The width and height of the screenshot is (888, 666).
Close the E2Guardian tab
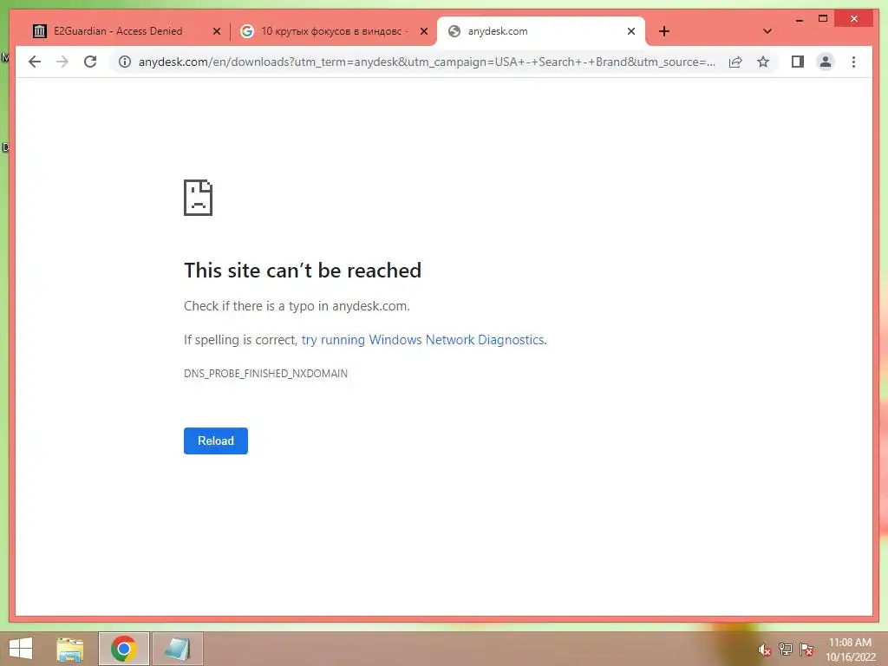[x=216, y=31]
